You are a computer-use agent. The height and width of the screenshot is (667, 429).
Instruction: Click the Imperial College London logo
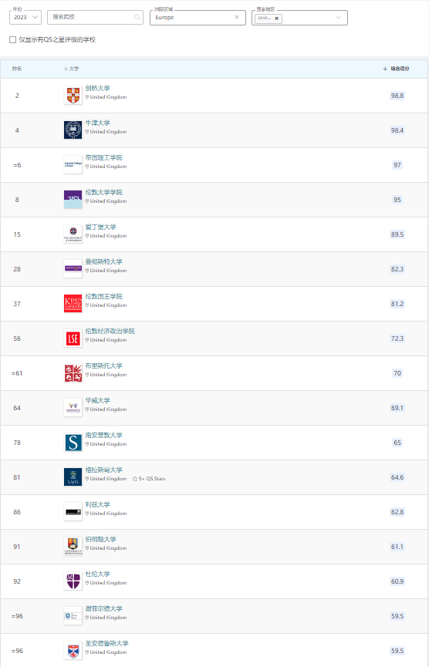click(73, 164)
